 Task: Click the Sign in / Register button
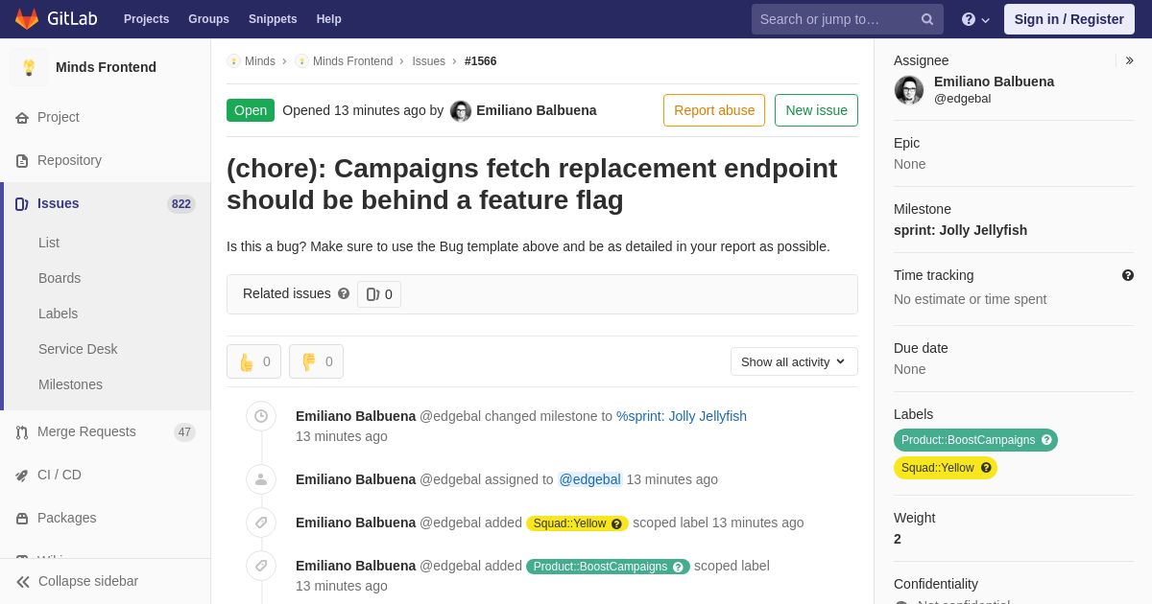click(x=1068, y=19)
